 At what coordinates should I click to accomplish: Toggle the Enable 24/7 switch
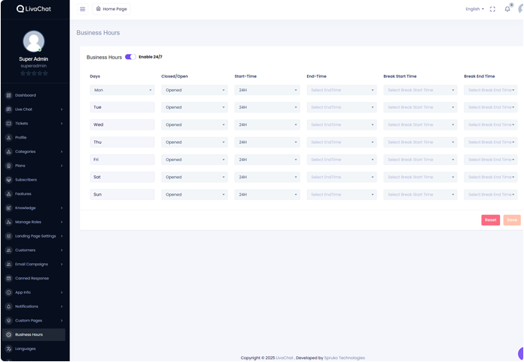pos(130,57)
